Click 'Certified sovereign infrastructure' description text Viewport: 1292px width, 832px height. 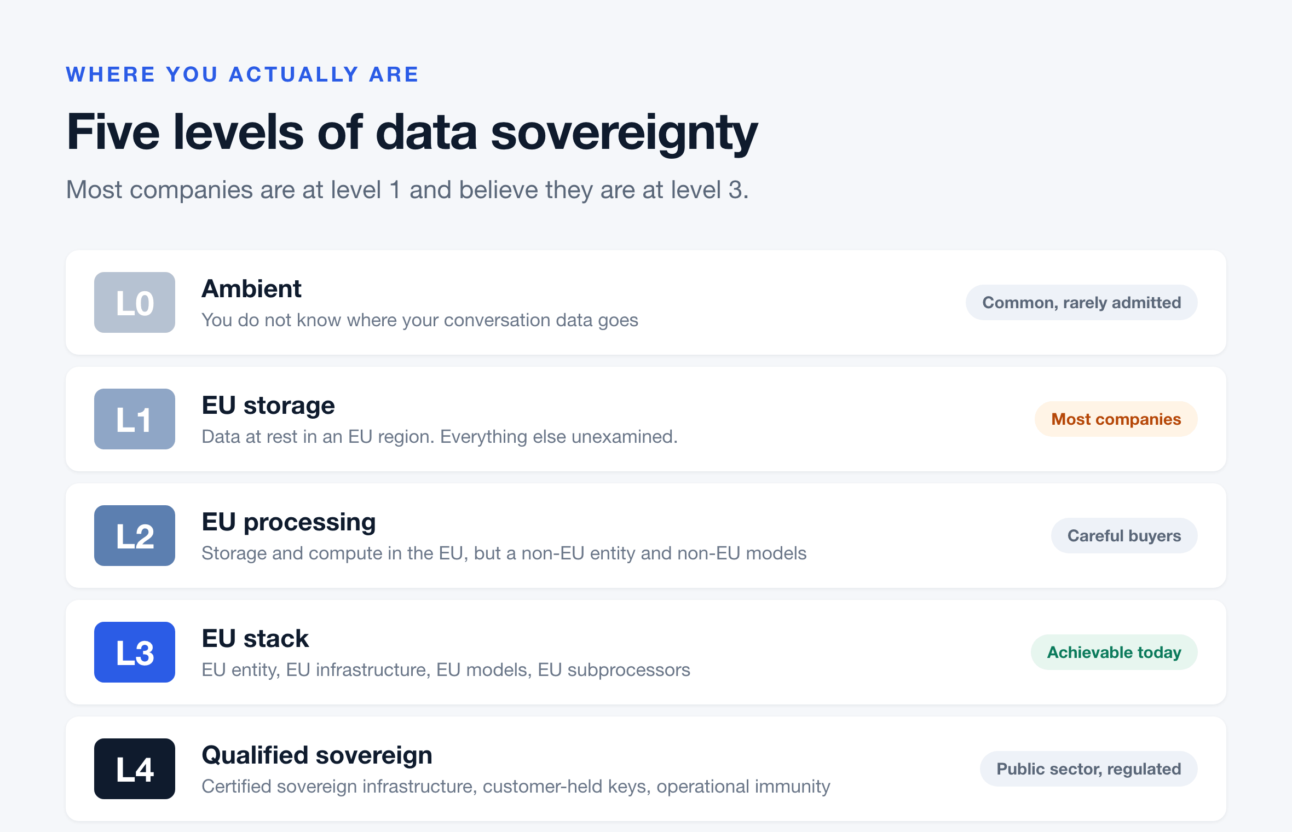[516, 787]
